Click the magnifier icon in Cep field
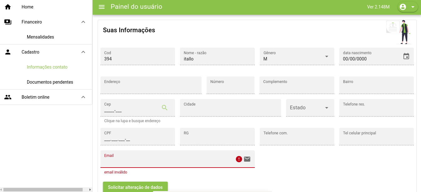 (x=165, y=108)
